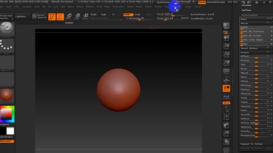Toggle See-through slider in title bar

185,2
